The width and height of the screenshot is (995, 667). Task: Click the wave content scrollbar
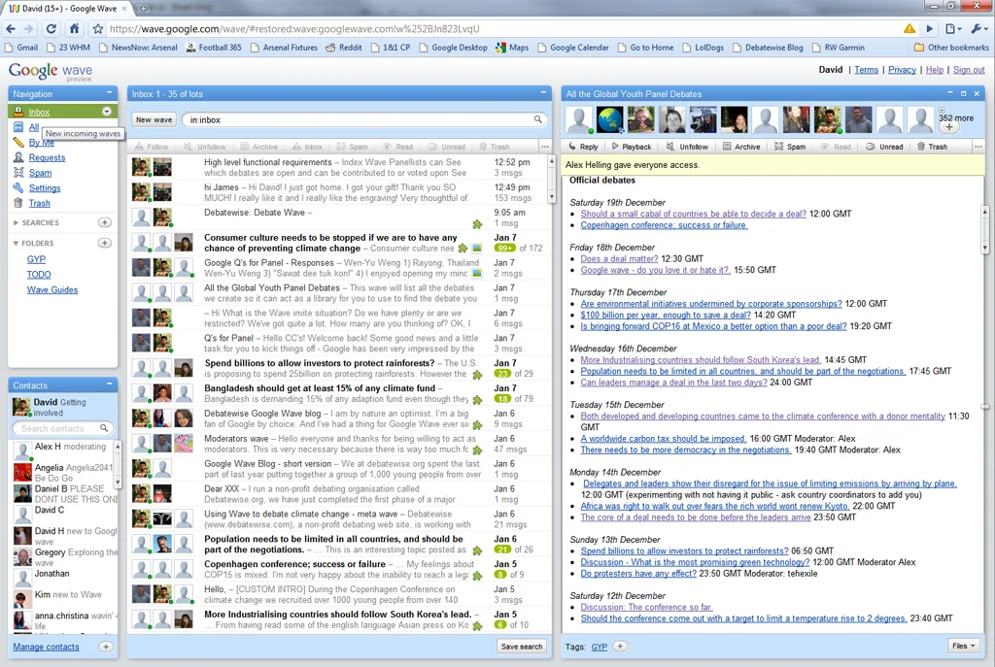(985, 228)
